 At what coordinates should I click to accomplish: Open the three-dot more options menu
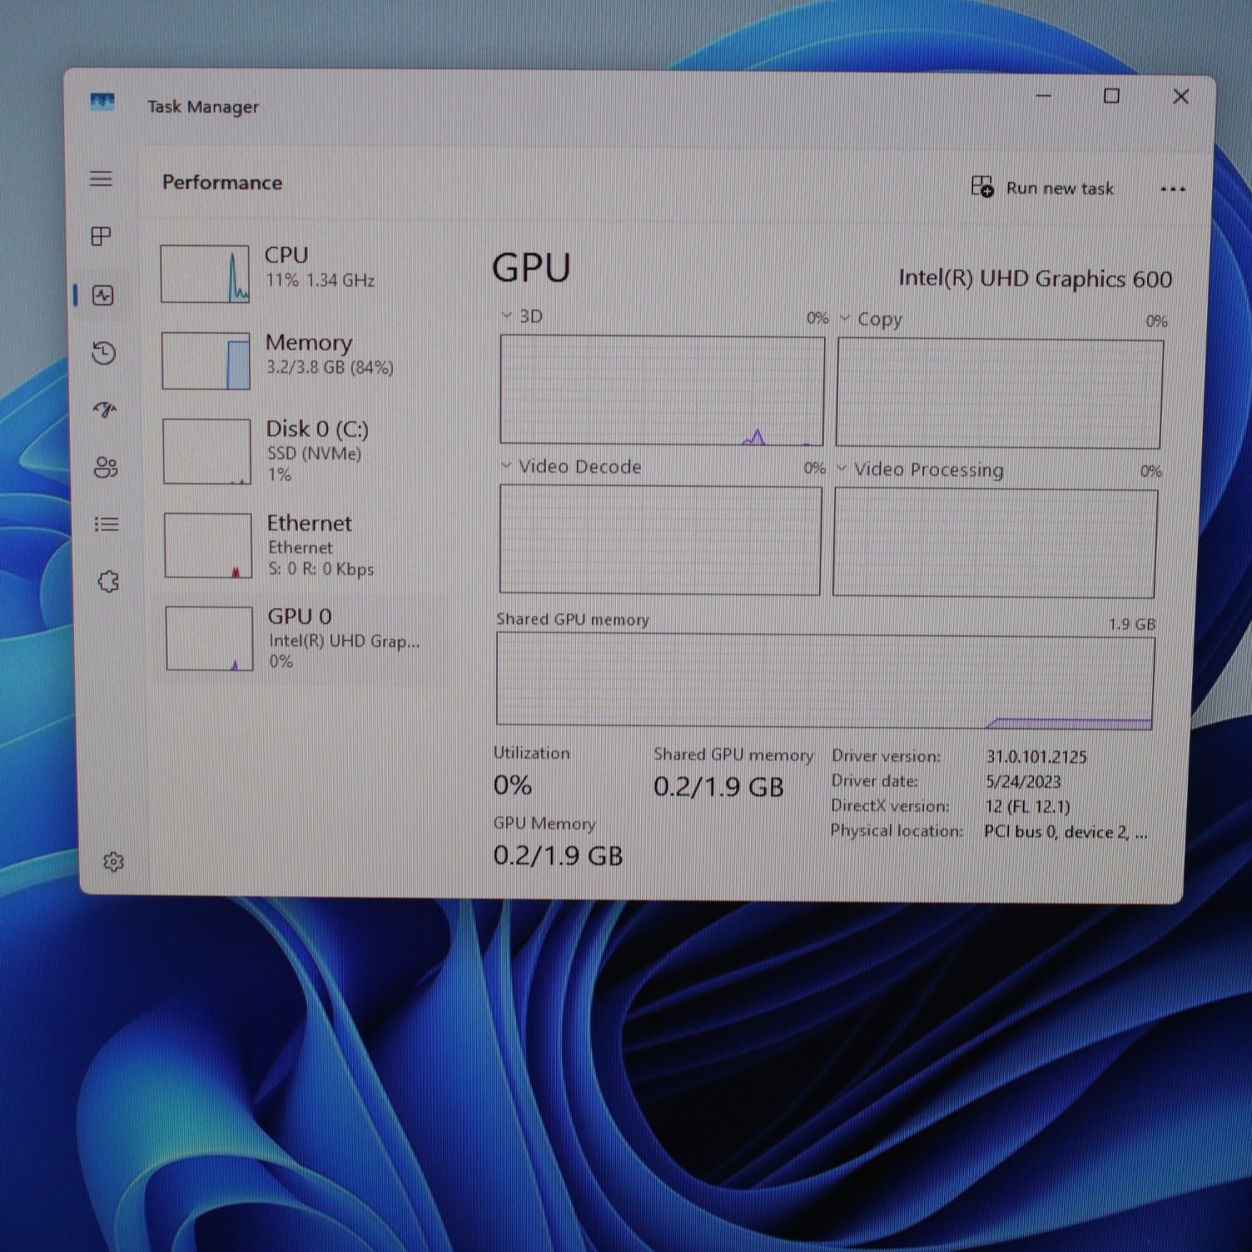coord(1173,189)
